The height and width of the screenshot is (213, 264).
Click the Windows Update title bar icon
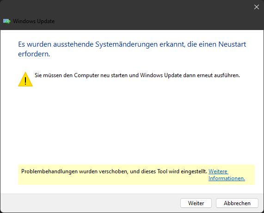coord(7,21)
